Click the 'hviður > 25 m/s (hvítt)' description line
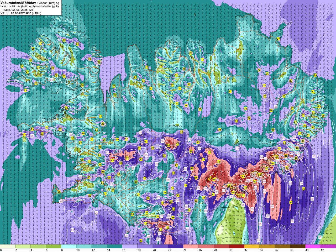Viewport: 336px width, 252px height. (15, 6)
